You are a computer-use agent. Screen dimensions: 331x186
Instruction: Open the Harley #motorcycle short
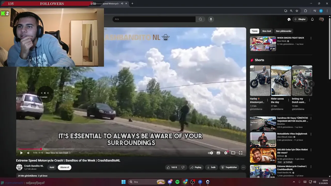point(260,81)
